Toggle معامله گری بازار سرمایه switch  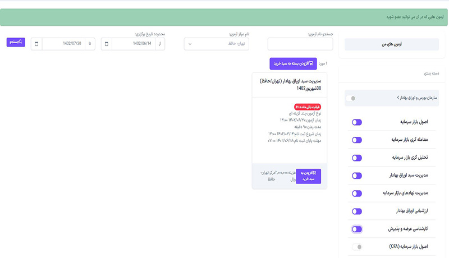(357, 140)
